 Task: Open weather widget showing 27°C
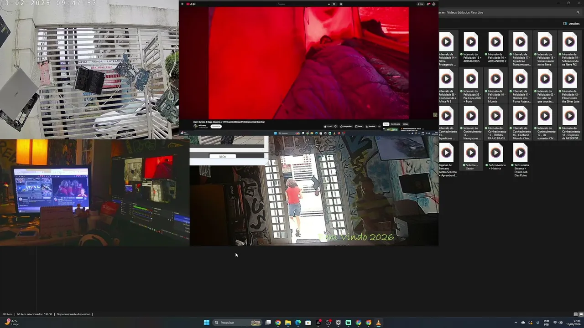tap(11, 323)
